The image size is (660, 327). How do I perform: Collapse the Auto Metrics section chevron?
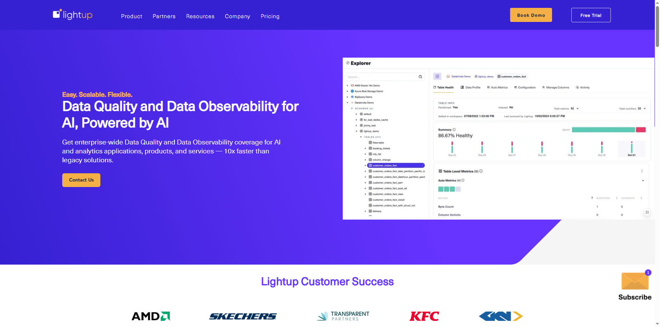[x=643, y=181]
